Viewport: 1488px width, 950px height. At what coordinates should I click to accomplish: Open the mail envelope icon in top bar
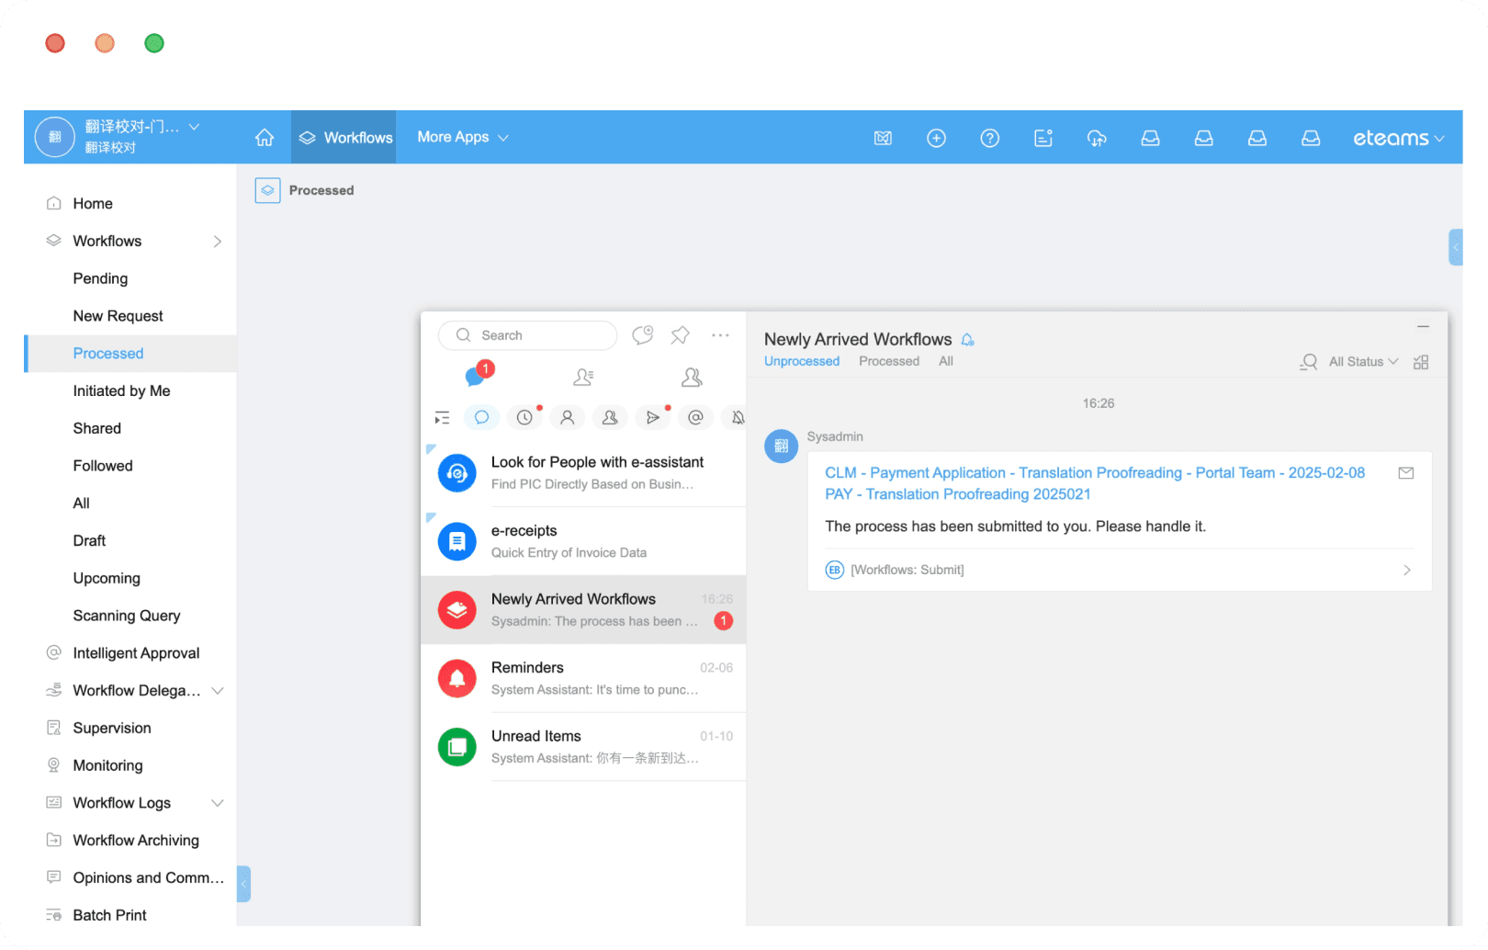pyautogui.click(x=883, y=138)
